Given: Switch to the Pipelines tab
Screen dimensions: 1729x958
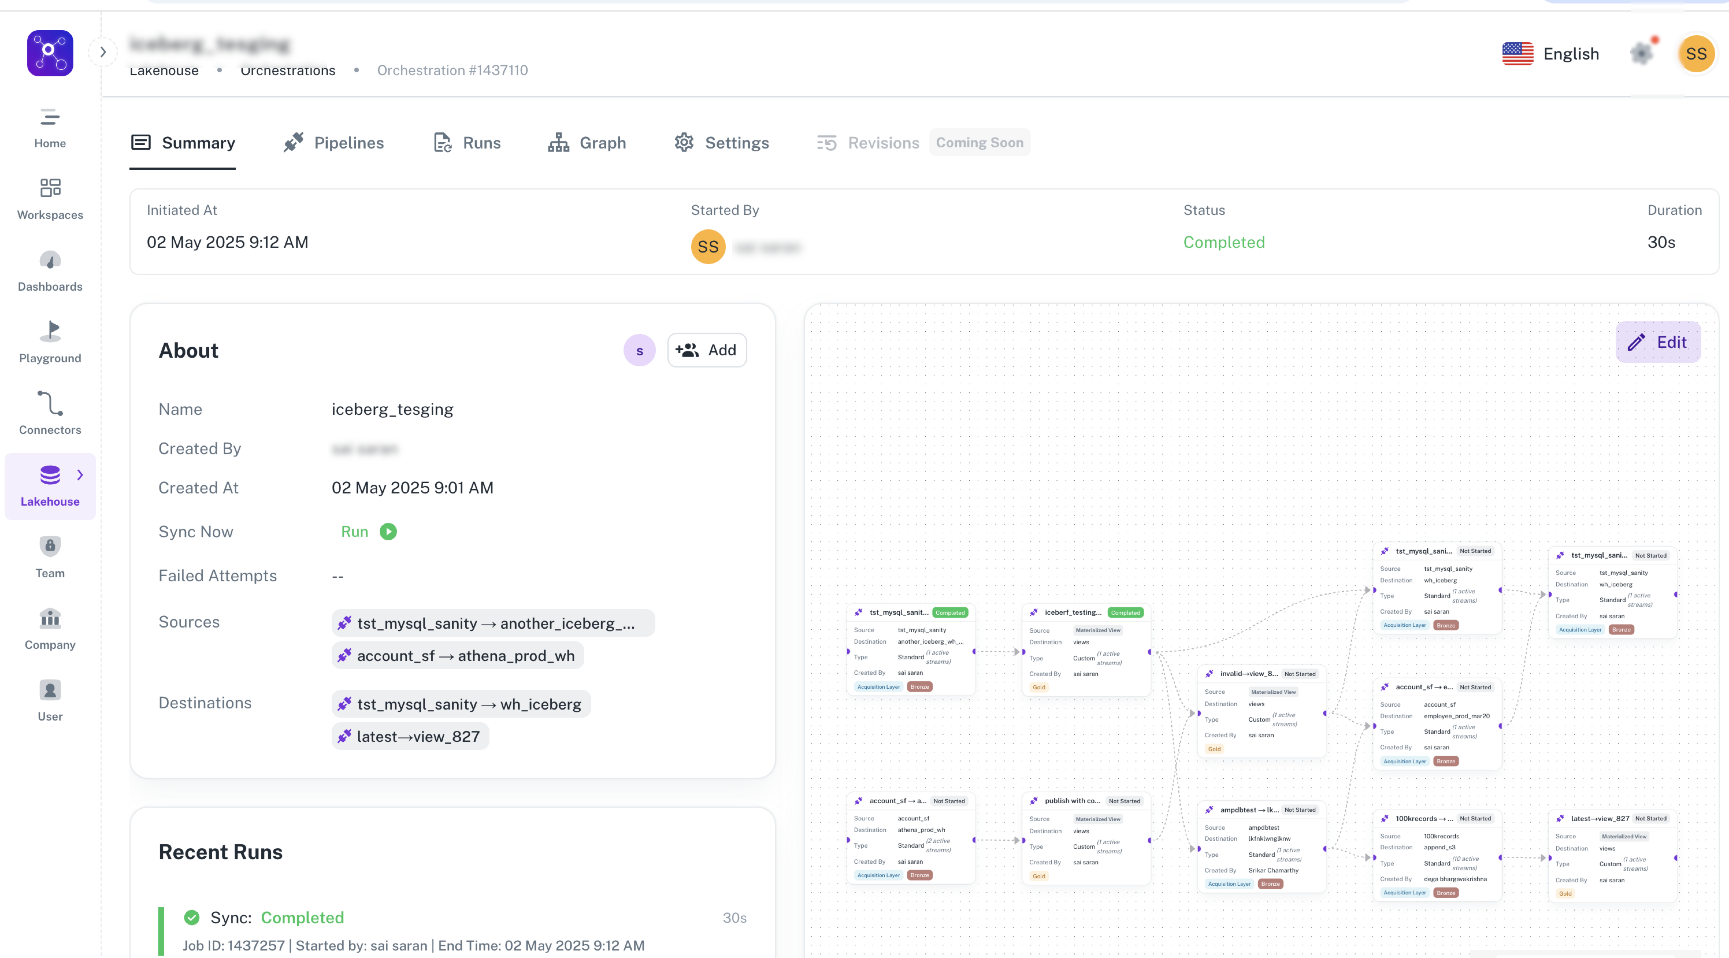Looking at the screenshot, I should 334,143.
